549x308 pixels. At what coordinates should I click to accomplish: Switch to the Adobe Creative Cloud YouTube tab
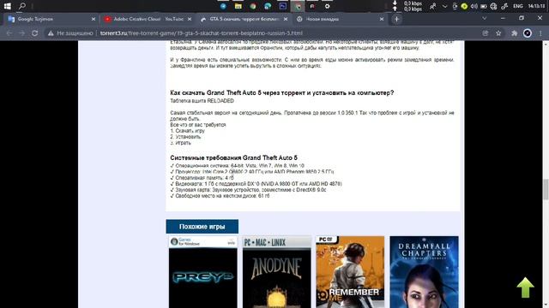pos(148,19)
